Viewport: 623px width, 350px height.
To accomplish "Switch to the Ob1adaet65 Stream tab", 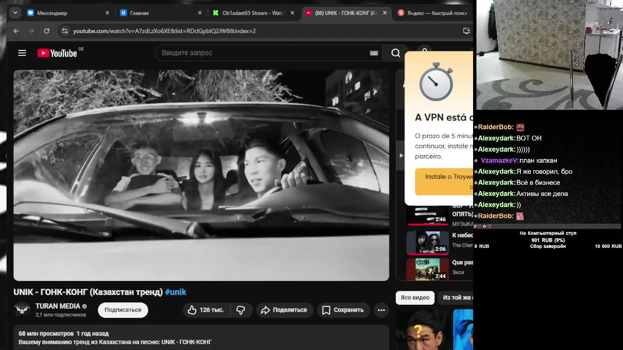I will 254,13.
